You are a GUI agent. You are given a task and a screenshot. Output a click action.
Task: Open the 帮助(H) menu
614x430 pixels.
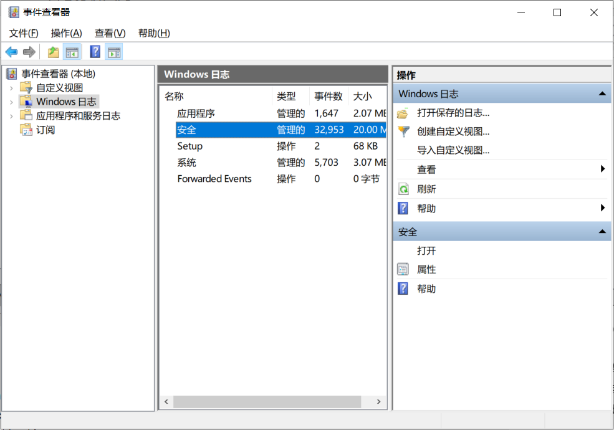click(x=154, y=33)
